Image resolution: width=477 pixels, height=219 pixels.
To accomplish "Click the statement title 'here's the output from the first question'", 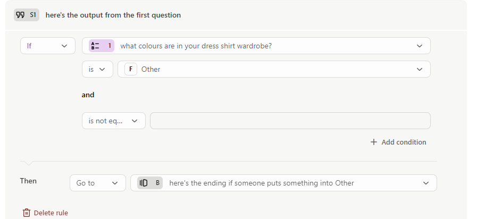I will [x=113, y=15].
